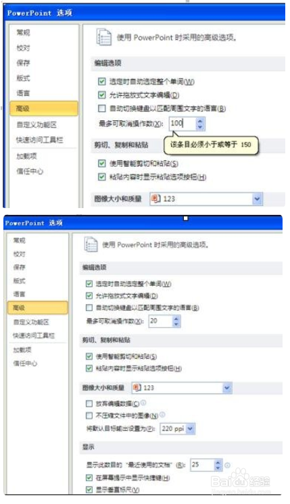Screen dimensions: 290x504
Task: Enable 自动切换键盘以匹配周围文字的语言 in bottom dialog
Action: [89, 307]
